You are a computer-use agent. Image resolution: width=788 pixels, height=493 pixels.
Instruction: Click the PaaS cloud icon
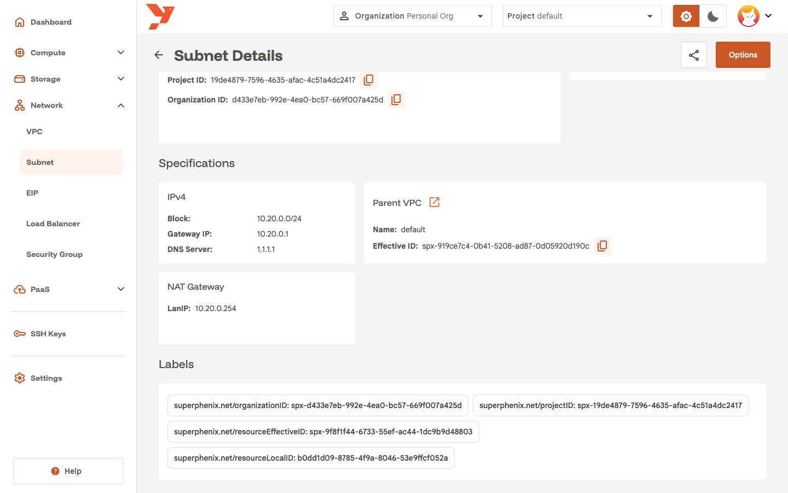[20, 289]
